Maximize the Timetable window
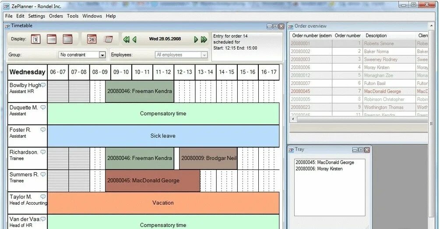 tap(275, 26)
